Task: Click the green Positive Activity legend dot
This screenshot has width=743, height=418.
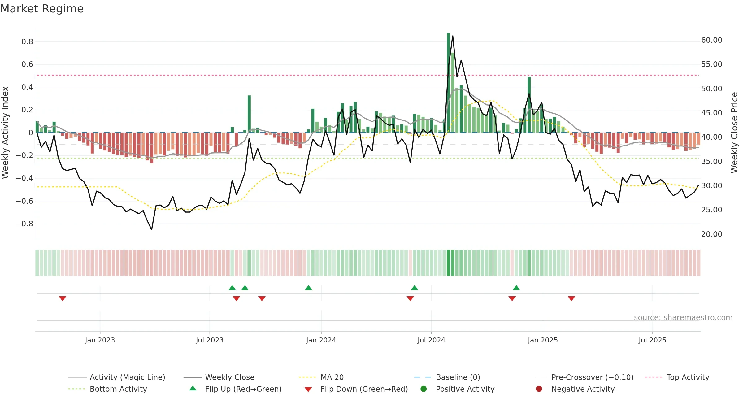Action: coord(424,389)
